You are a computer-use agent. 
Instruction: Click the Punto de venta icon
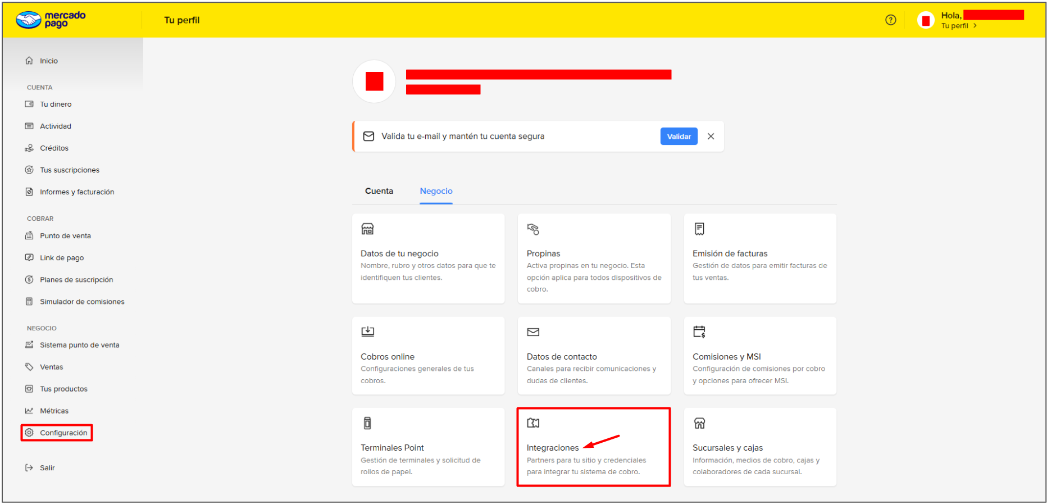coord(29,235)
